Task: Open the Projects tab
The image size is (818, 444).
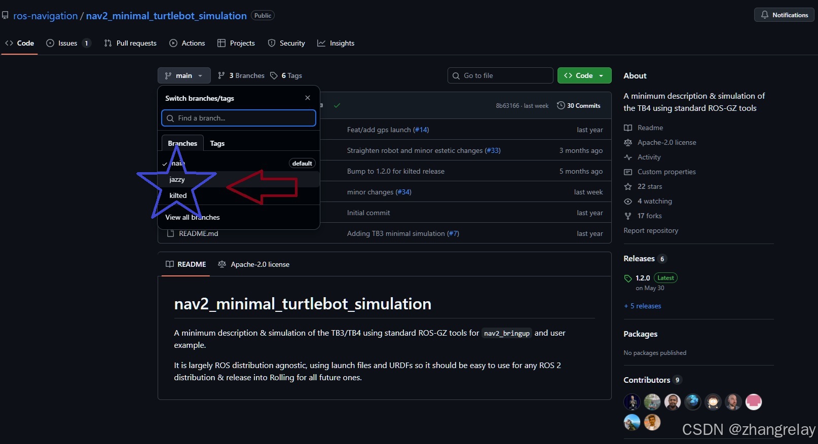Action: pyautogui.click(x=236, y=43)
